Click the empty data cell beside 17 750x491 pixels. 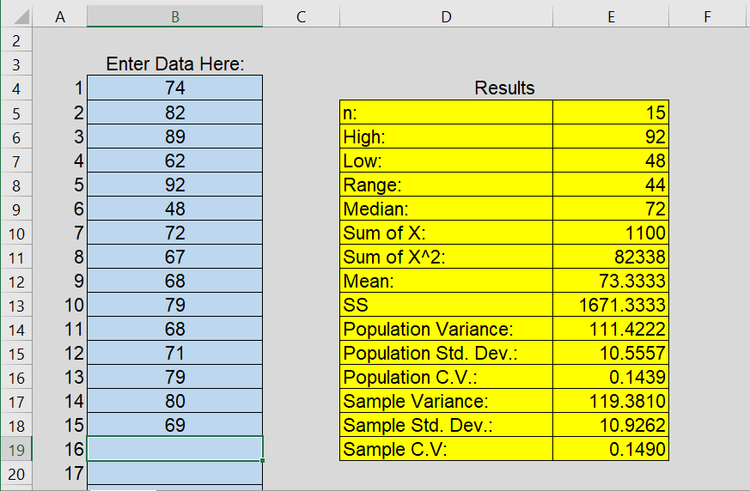point(174,473)
